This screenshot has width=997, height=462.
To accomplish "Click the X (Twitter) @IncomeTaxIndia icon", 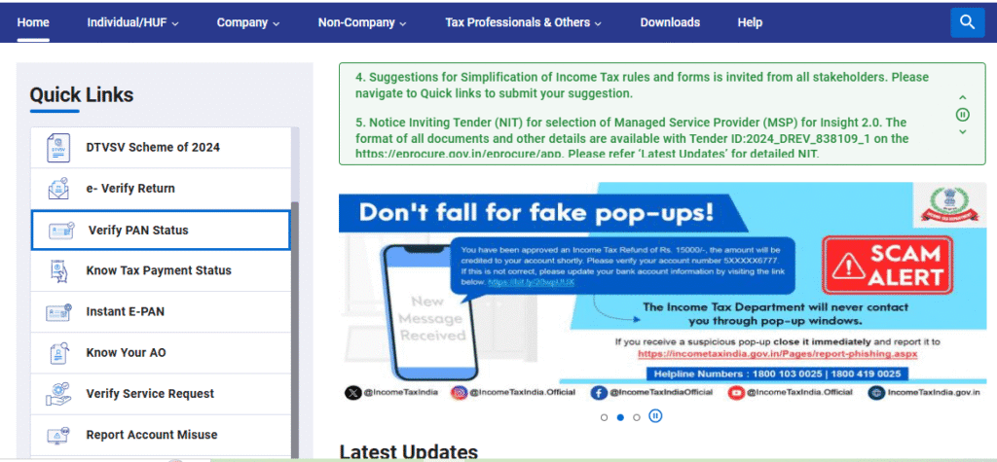I will click(352, 393).
